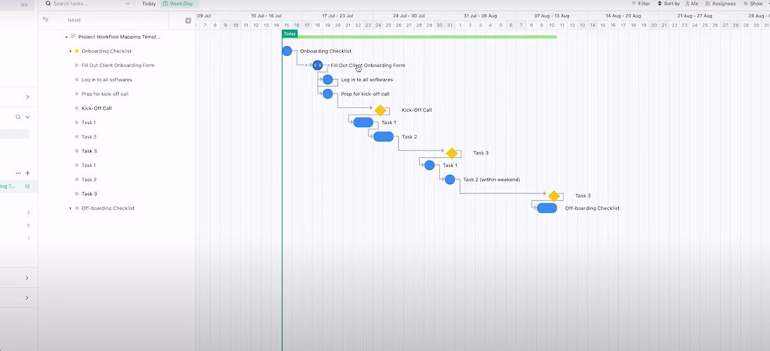The width and height of the screenshot is (770, 351).
Task: Click the '07 Aug - 13 Aug' week header
Action: (x=552, y=15)
